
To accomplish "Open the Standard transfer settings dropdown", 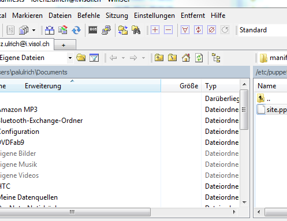I will tap(263, 30).
